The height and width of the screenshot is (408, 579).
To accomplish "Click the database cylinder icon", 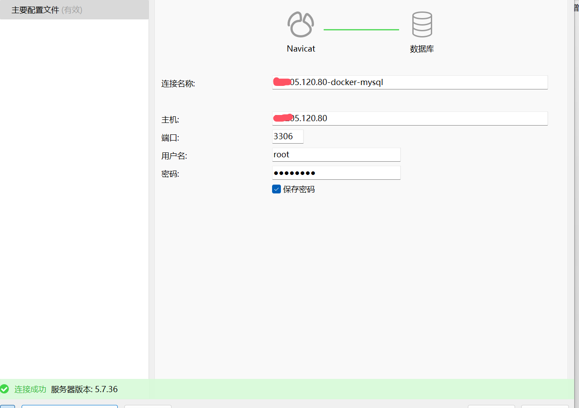I will point(422,24).
